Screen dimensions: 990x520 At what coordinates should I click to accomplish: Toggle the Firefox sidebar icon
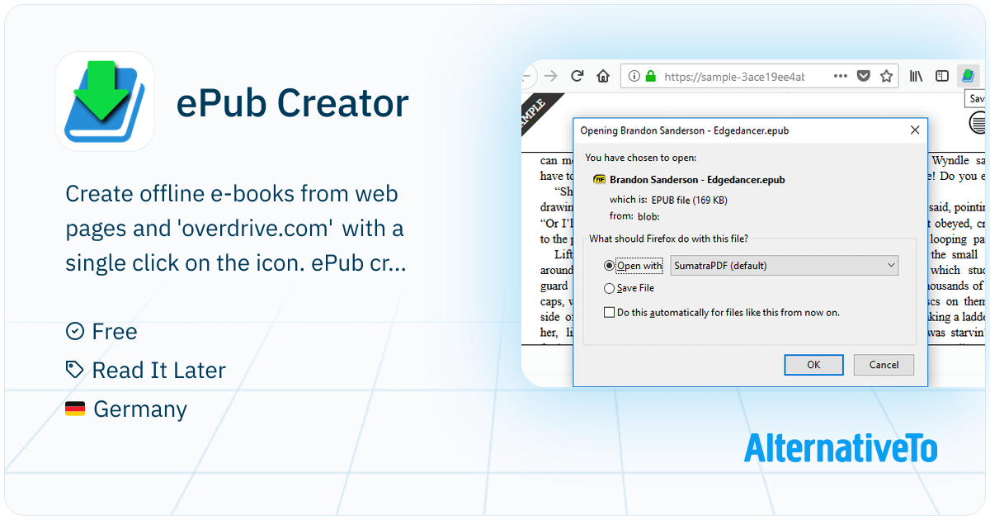941,76
